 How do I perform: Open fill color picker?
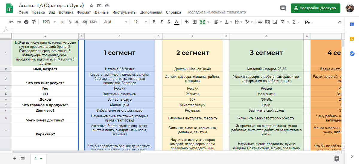187,22
